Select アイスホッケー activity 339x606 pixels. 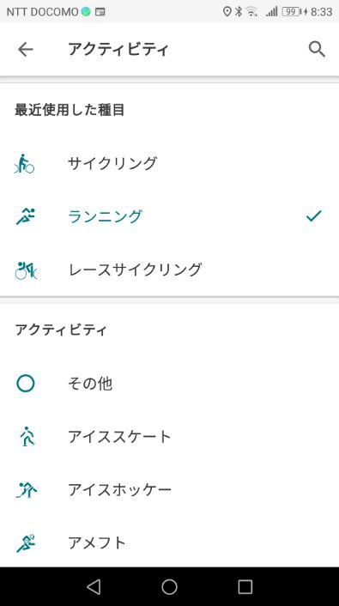[119, 489]
